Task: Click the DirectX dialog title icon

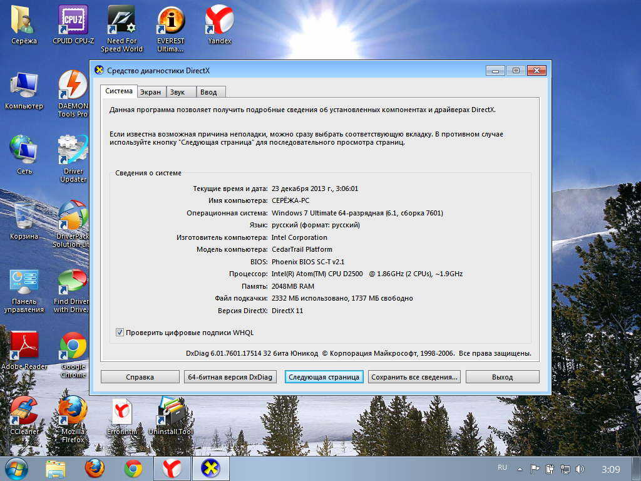Action: 99,70
